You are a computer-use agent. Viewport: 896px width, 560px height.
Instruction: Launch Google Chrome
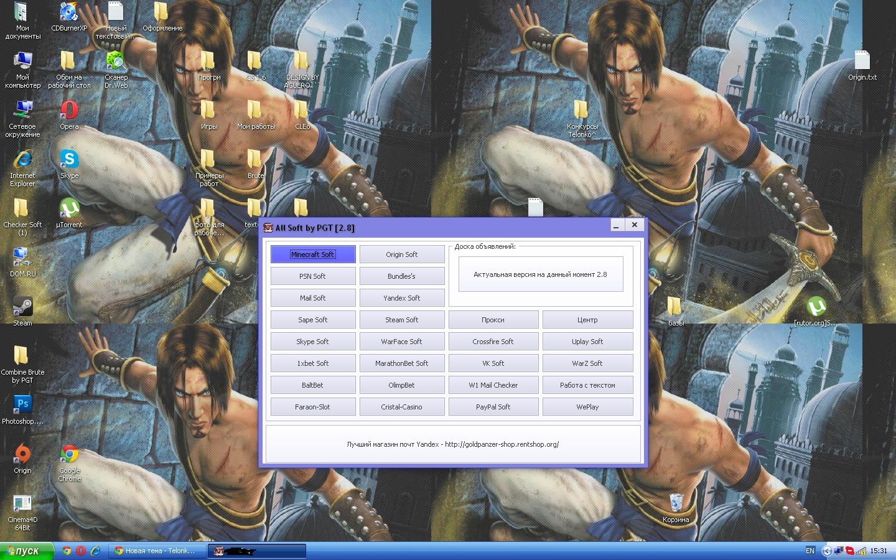pos(68,455)
